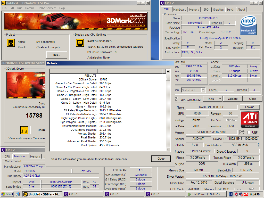
Task: Click the lower-left CPU-Z window title icon
Action: click(x=3, y=150)
